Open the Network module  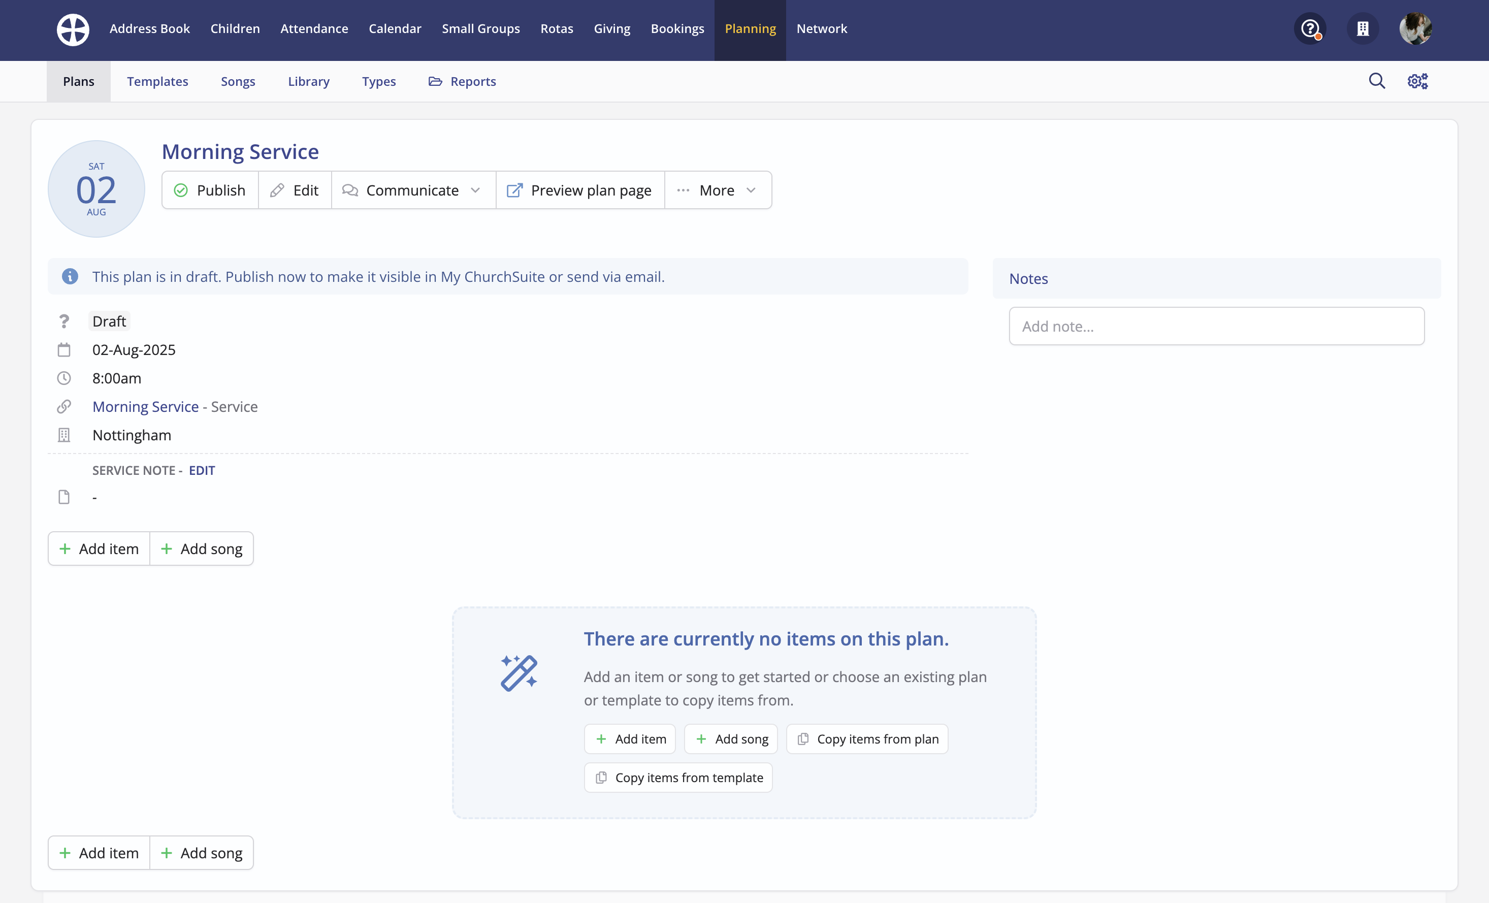pyautogui.click(x=822, y=28)
